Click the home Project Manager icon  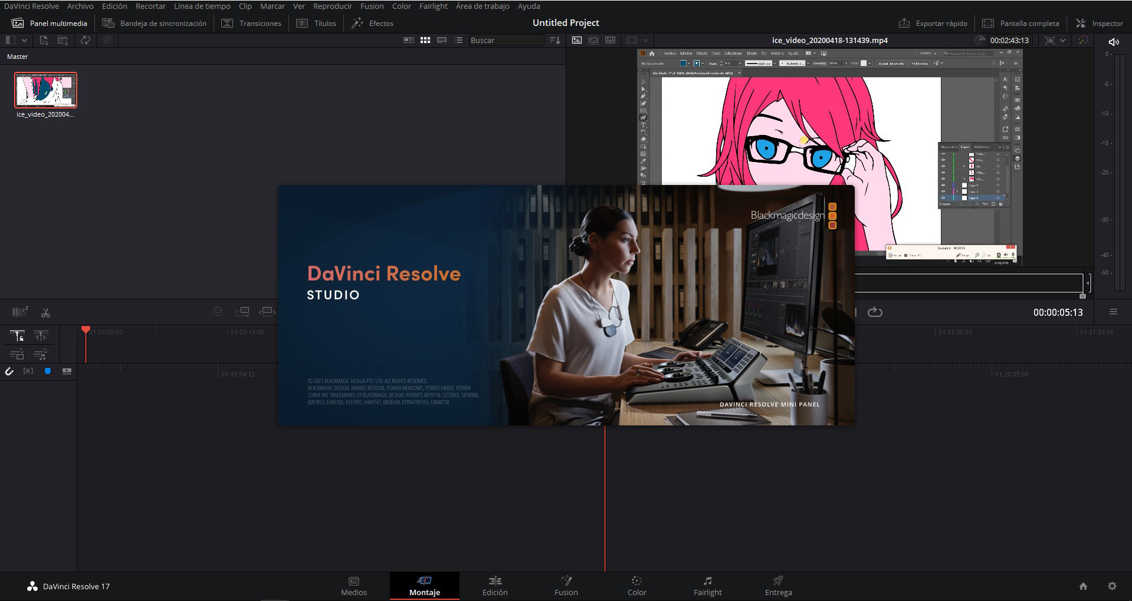click(1083, 586)
